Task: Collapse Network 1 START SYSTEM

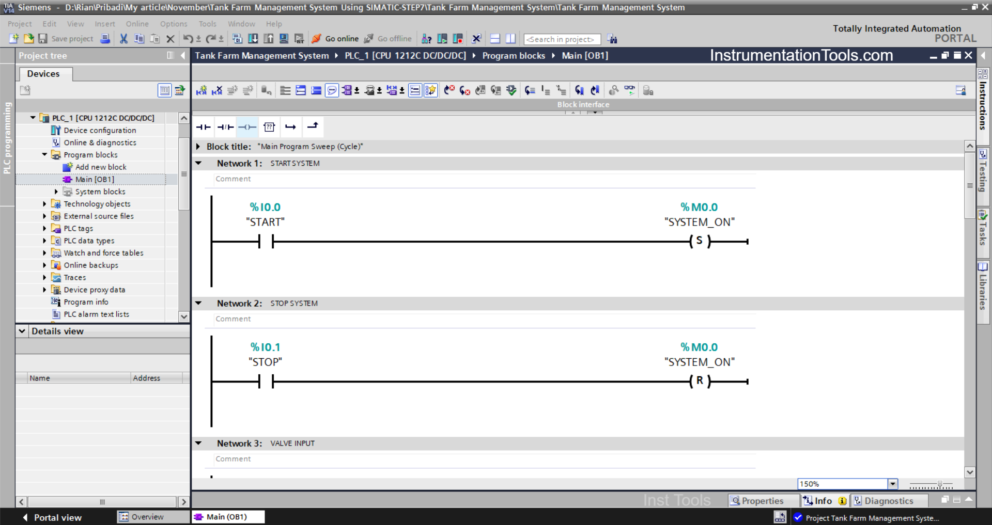Action: (x=199, y=163)
